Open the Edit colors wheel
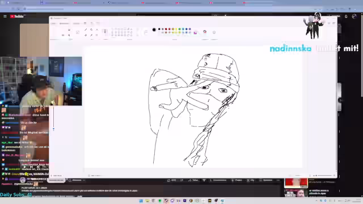 tap(205, 32)
